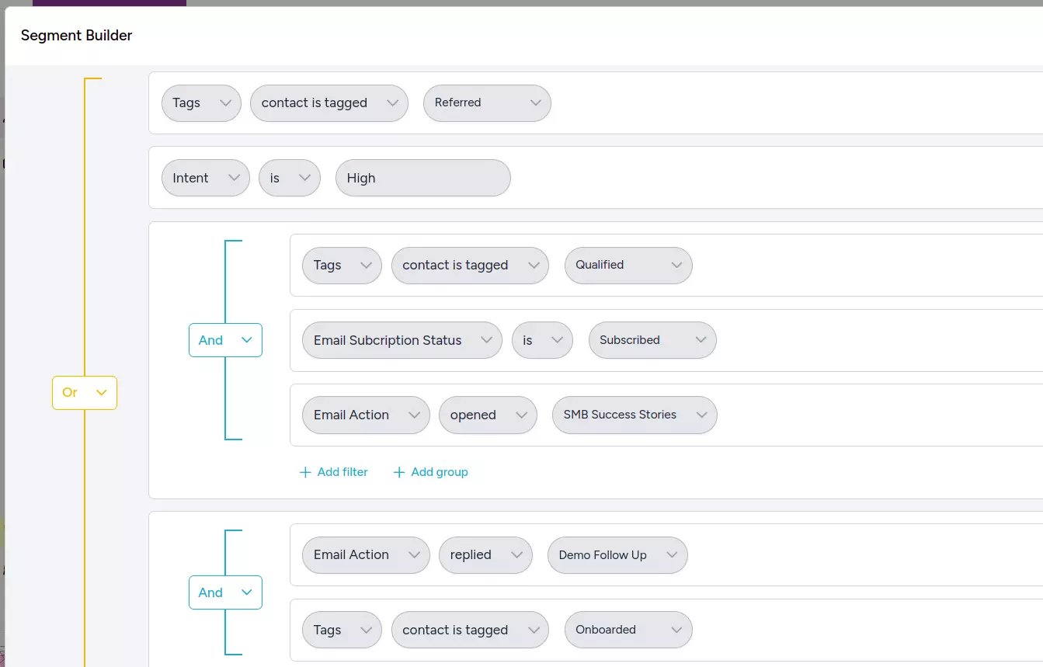Image resolution: width=1043 pixels, height=667 pixels.
Task: Open the SMB Success Stories dropdown
Action: (x=634, y=415)
